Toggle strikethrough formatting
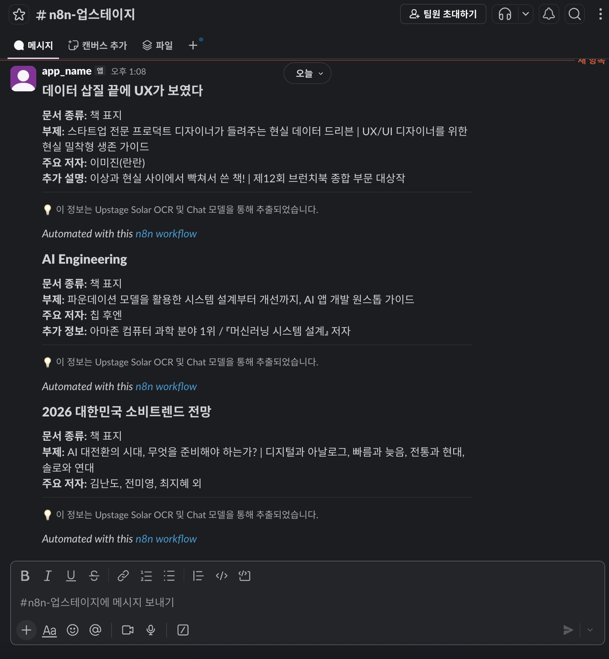The image size is (609, 659). [x=94, y=576]
